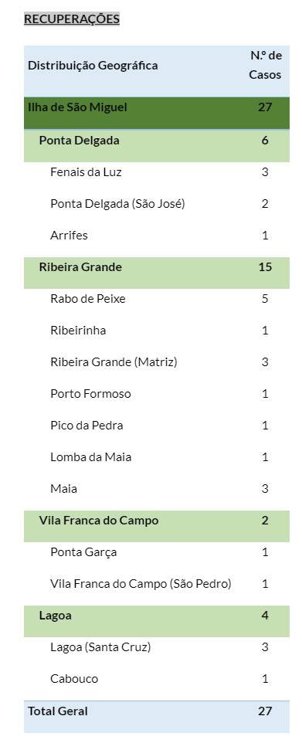Image resolution: width=302 pixels, height=750 pixels.
Task: Select the Distribuição Geográfica column header
Action: tap(93, 66)
